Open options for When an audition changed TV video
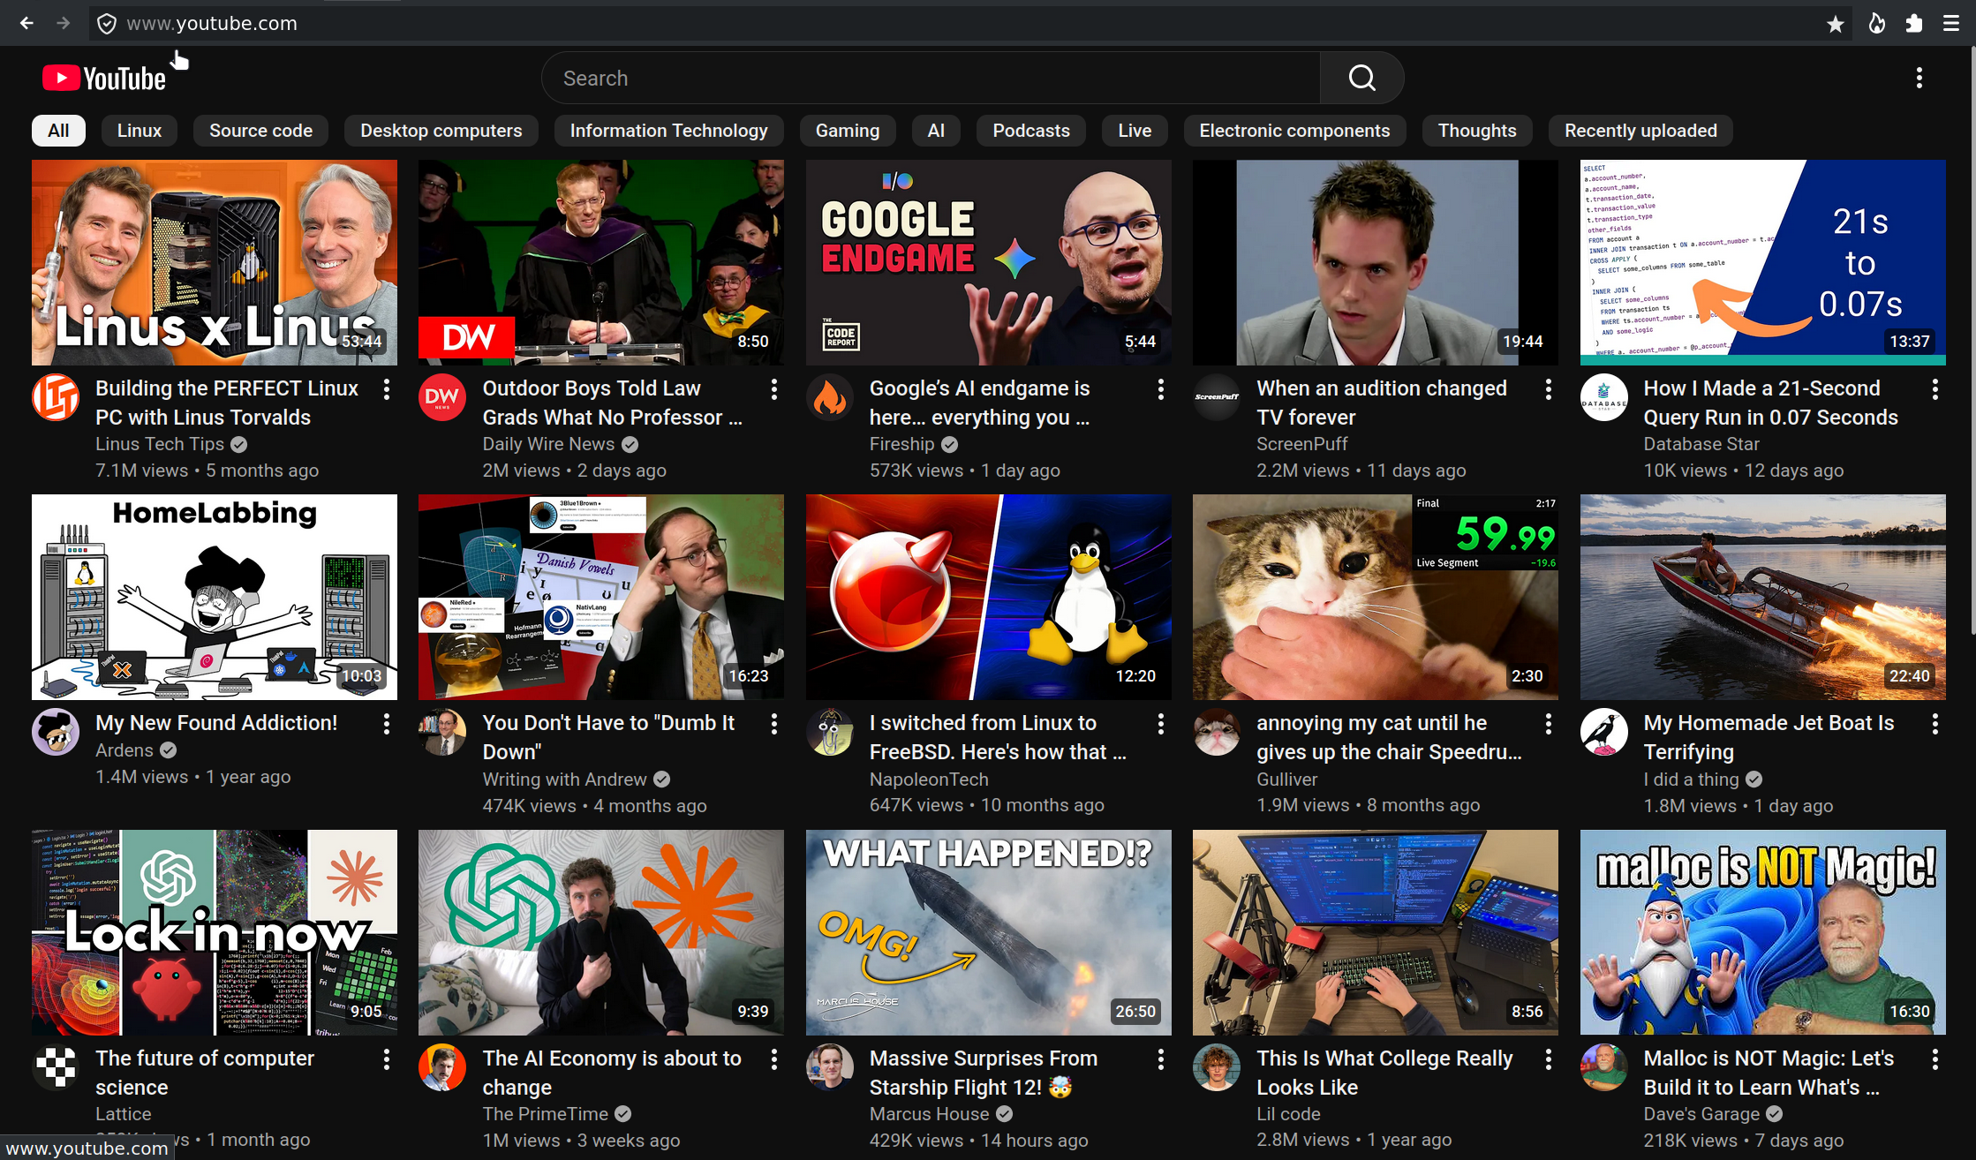Viewport: 1976px width, 1160px height. [1549, 389]
